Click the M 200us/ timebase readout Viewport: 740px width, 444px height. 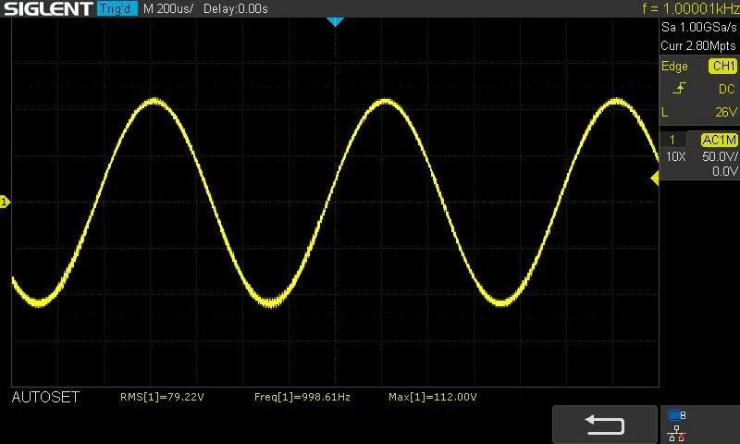(168, 9)
